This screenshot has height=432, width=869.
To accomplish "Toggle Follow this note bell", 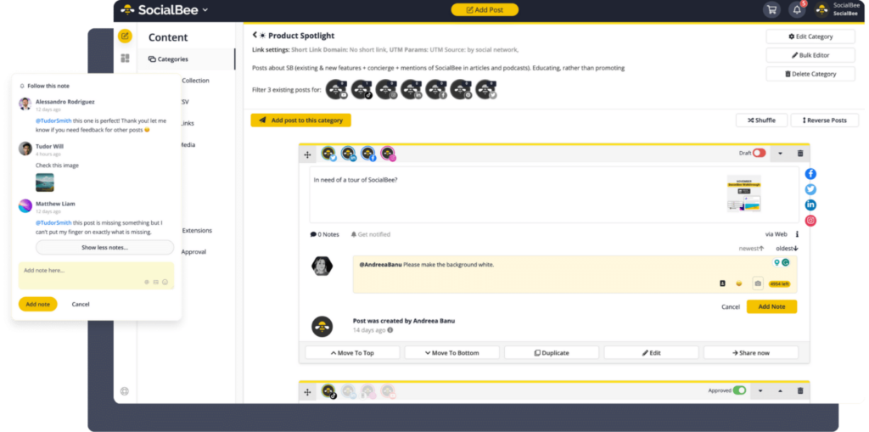I will pyautogui.click(x=21, y=86).
